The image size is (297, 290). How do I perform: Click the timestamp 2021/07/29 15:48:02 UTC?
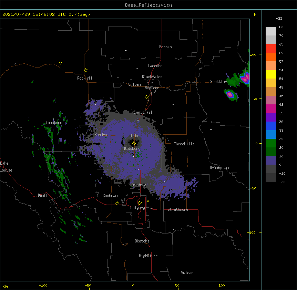point(34,14)
